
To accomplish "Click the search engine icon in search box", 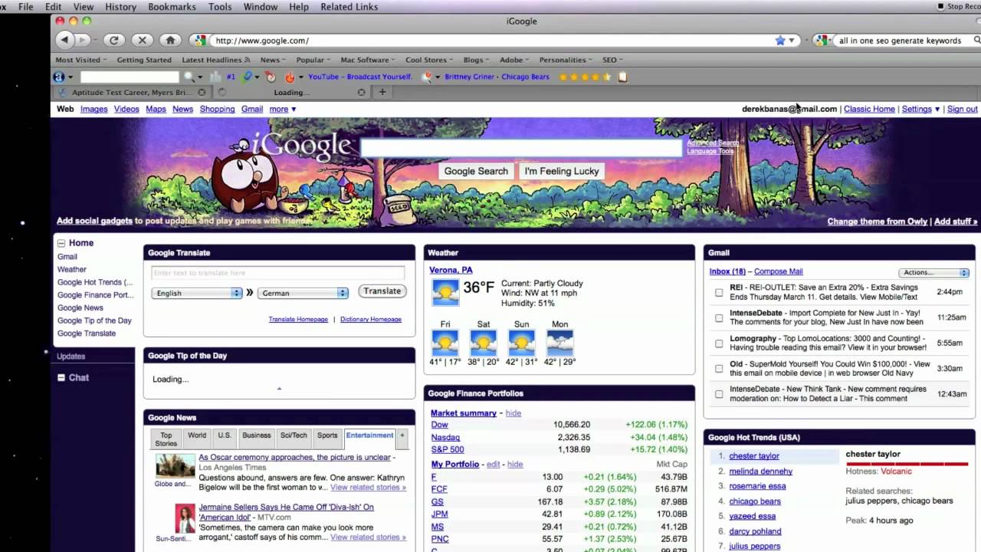I will point(822,41).
